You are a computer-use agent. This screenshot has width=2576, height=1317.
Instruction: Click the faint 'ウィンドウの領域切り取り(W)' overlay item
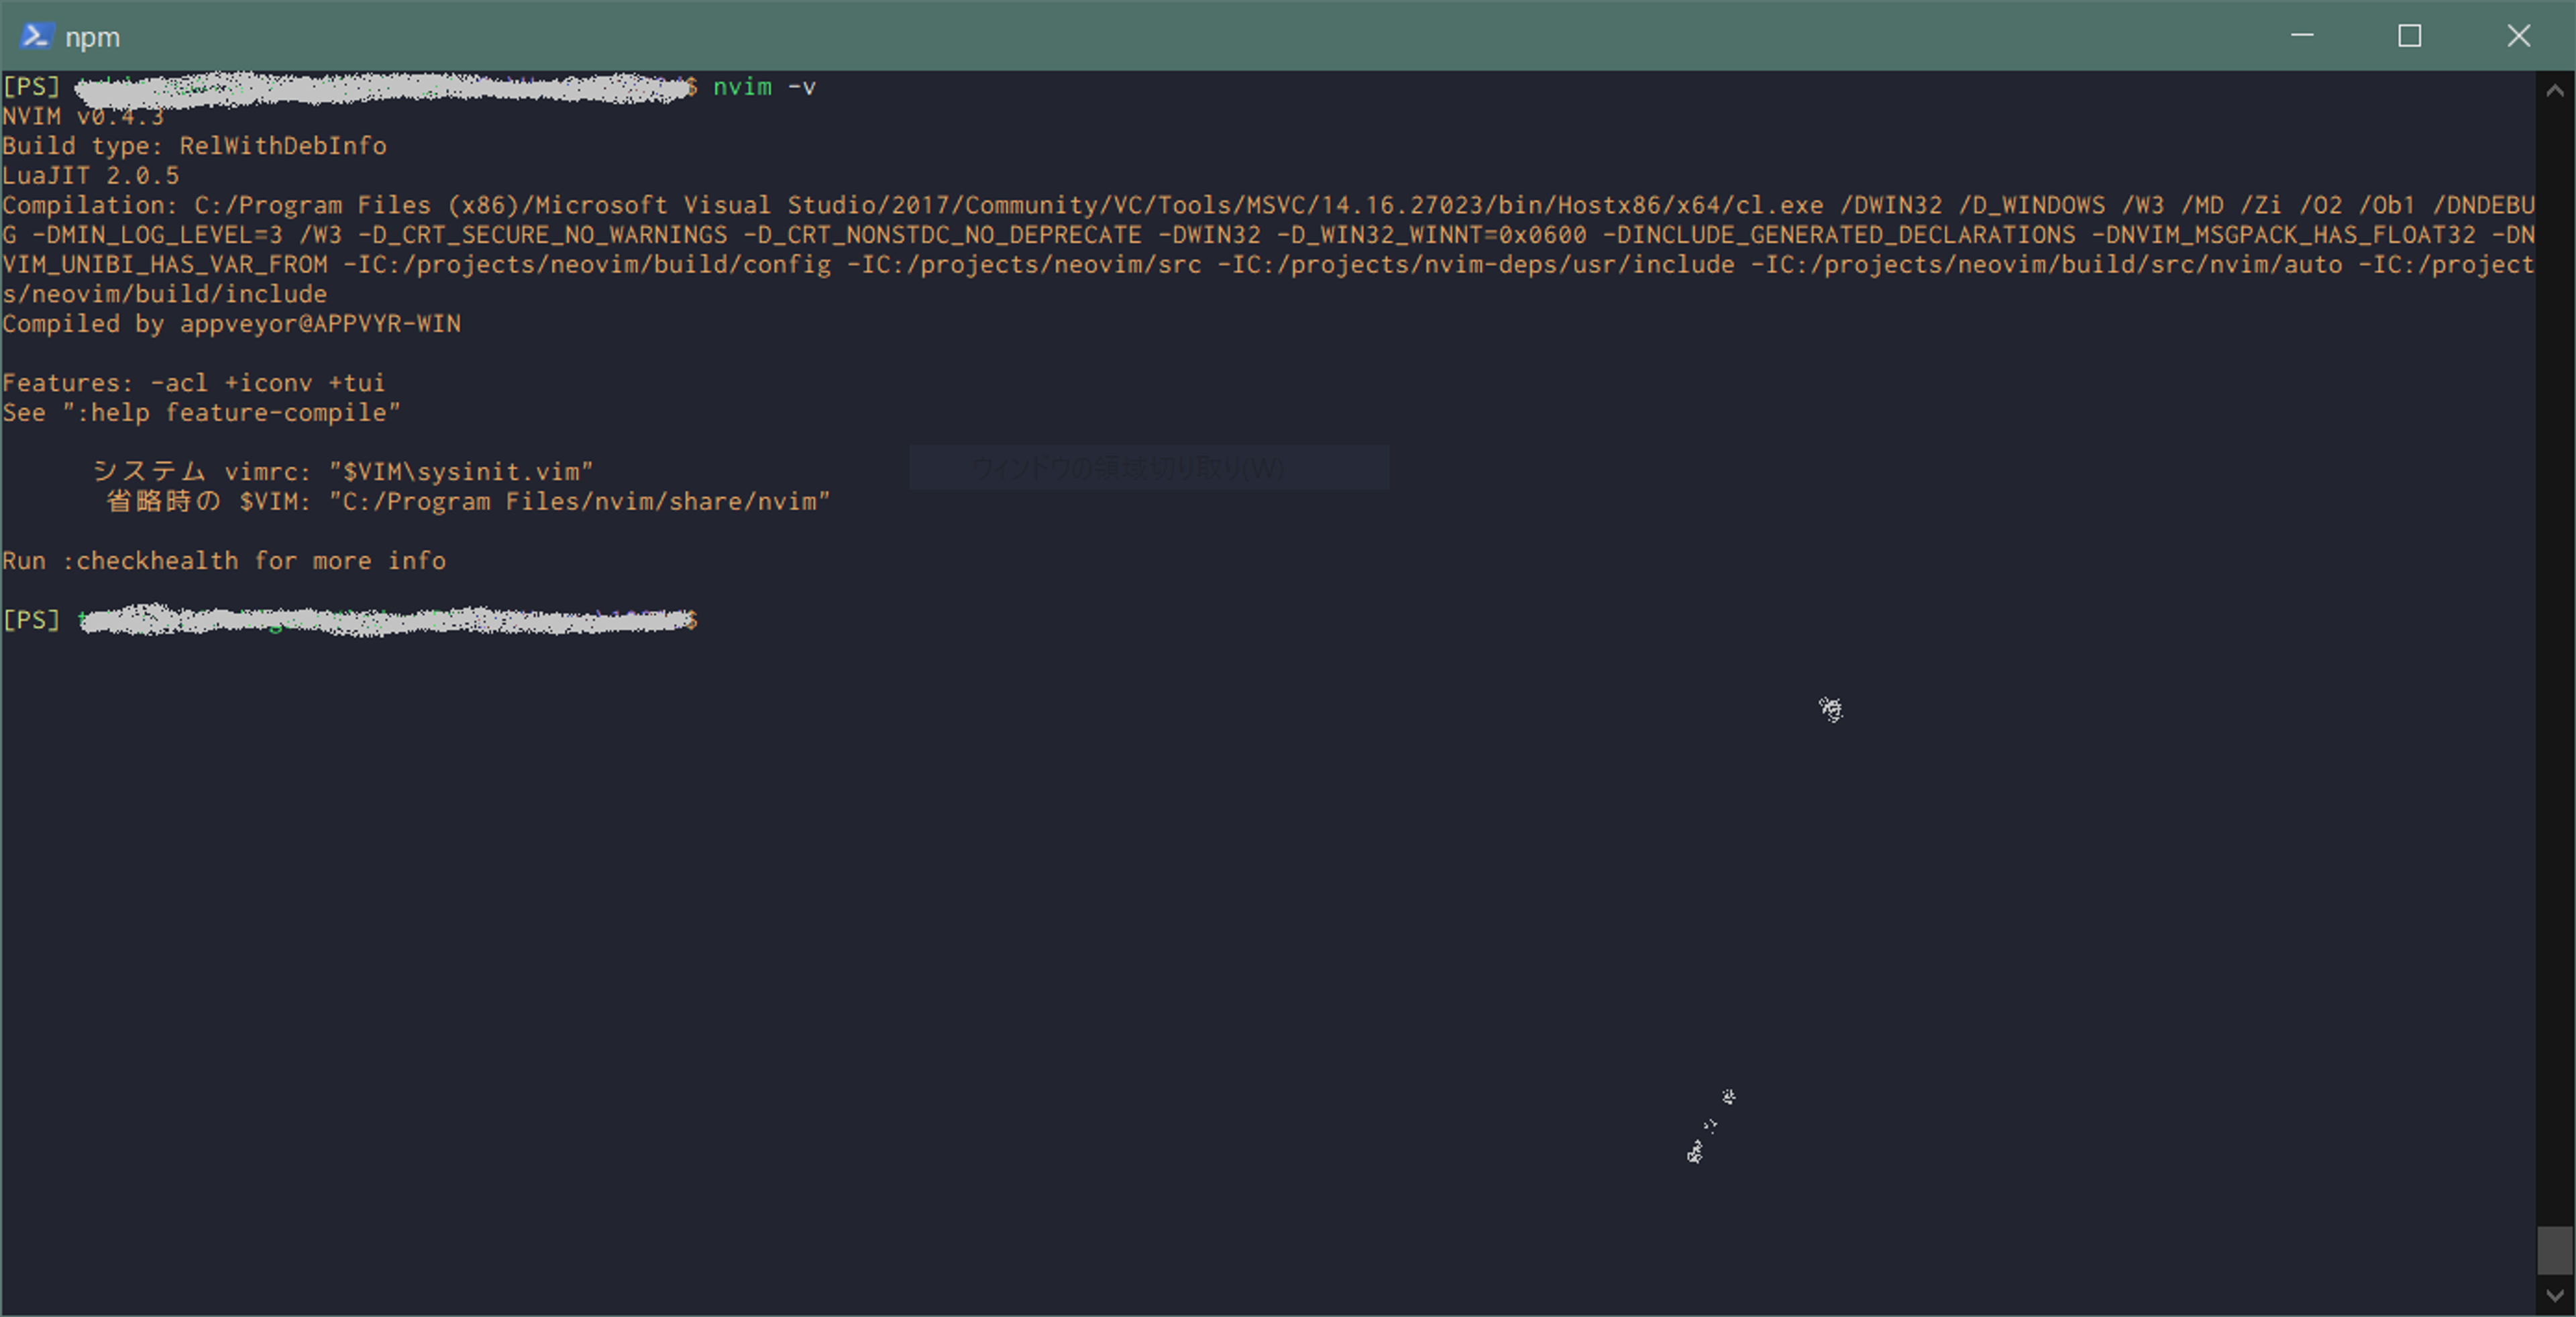tap(1149, 467)
